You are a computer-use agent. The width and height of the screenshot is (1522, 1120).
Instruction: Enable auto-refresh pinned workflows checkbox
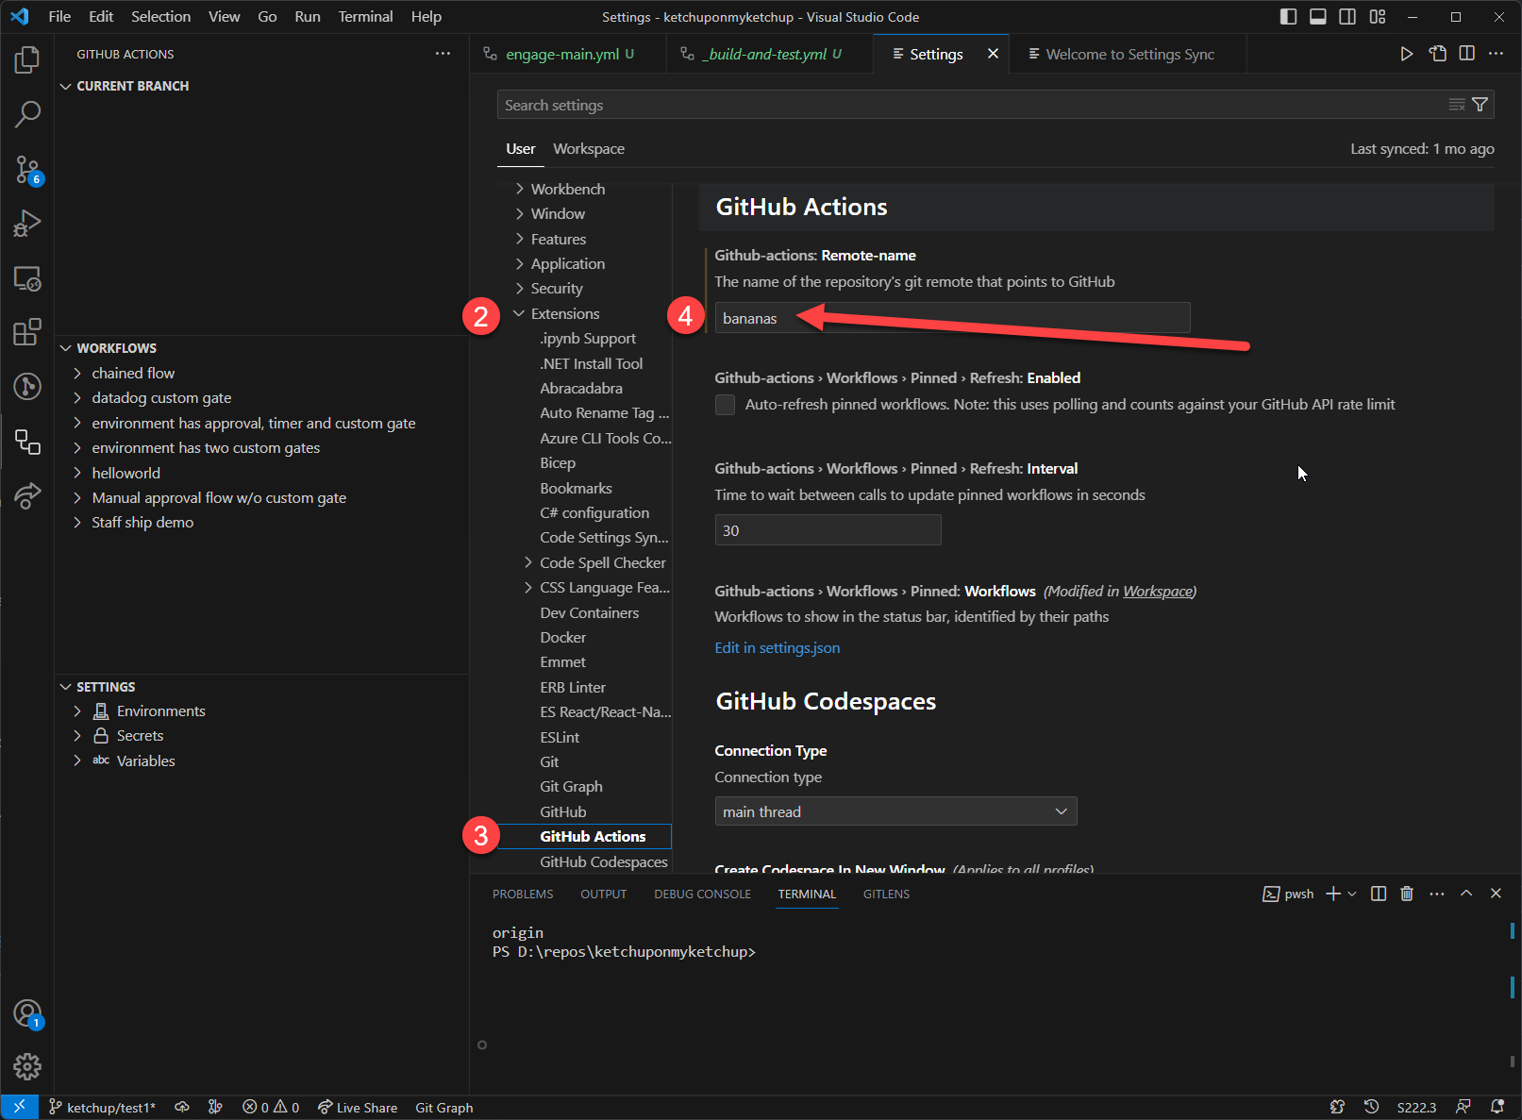tap(725, 404)
